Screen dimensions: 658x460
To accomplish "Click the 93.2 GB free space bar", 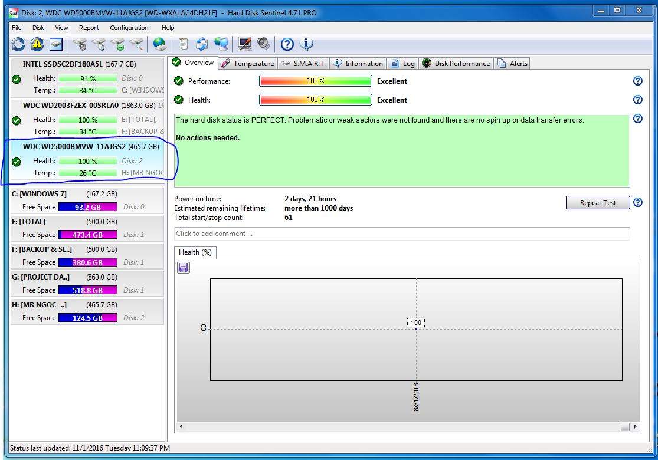I will click(88, 207).
